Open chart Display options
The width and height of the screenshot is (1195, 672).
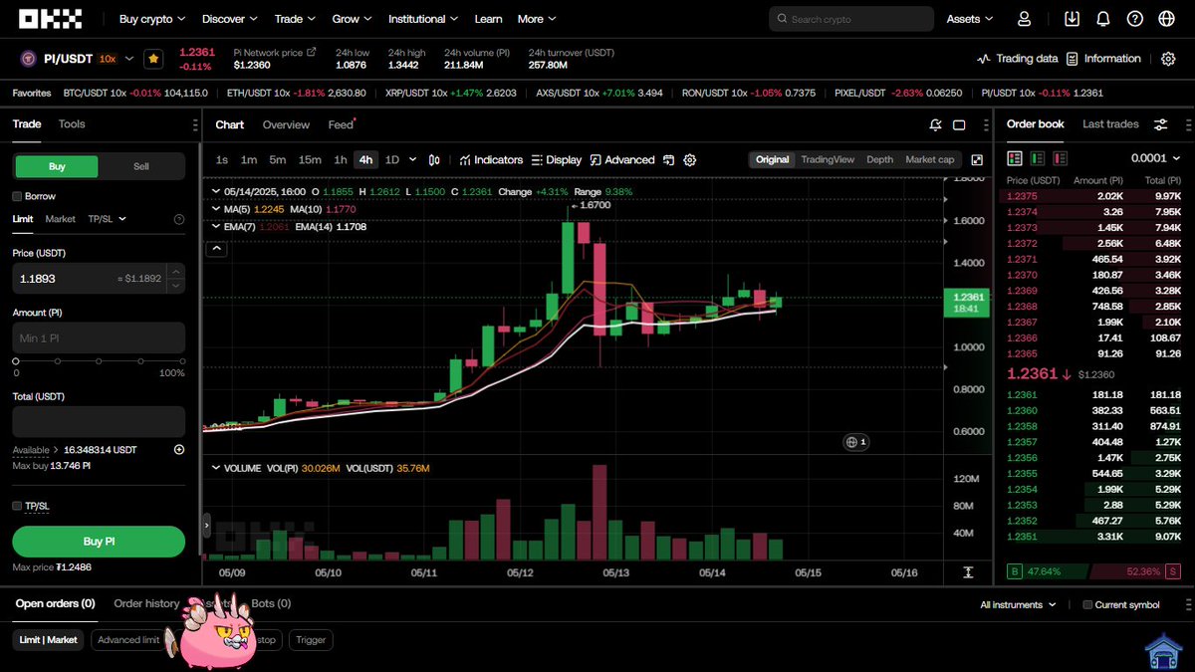point(557,159)
